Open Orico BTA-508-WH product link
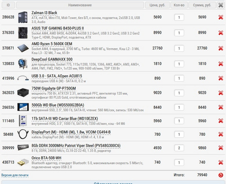226x184 pixels. coord(46,158)
